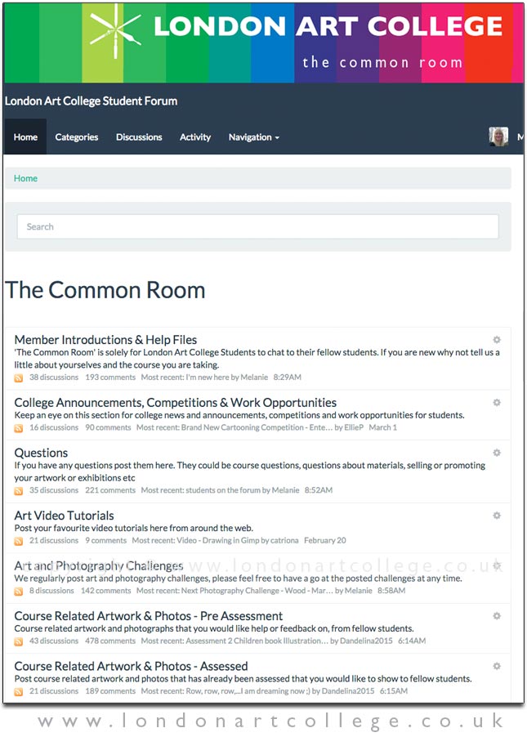
Task: Click 'February 20' date text
Action: coord(325,540)
